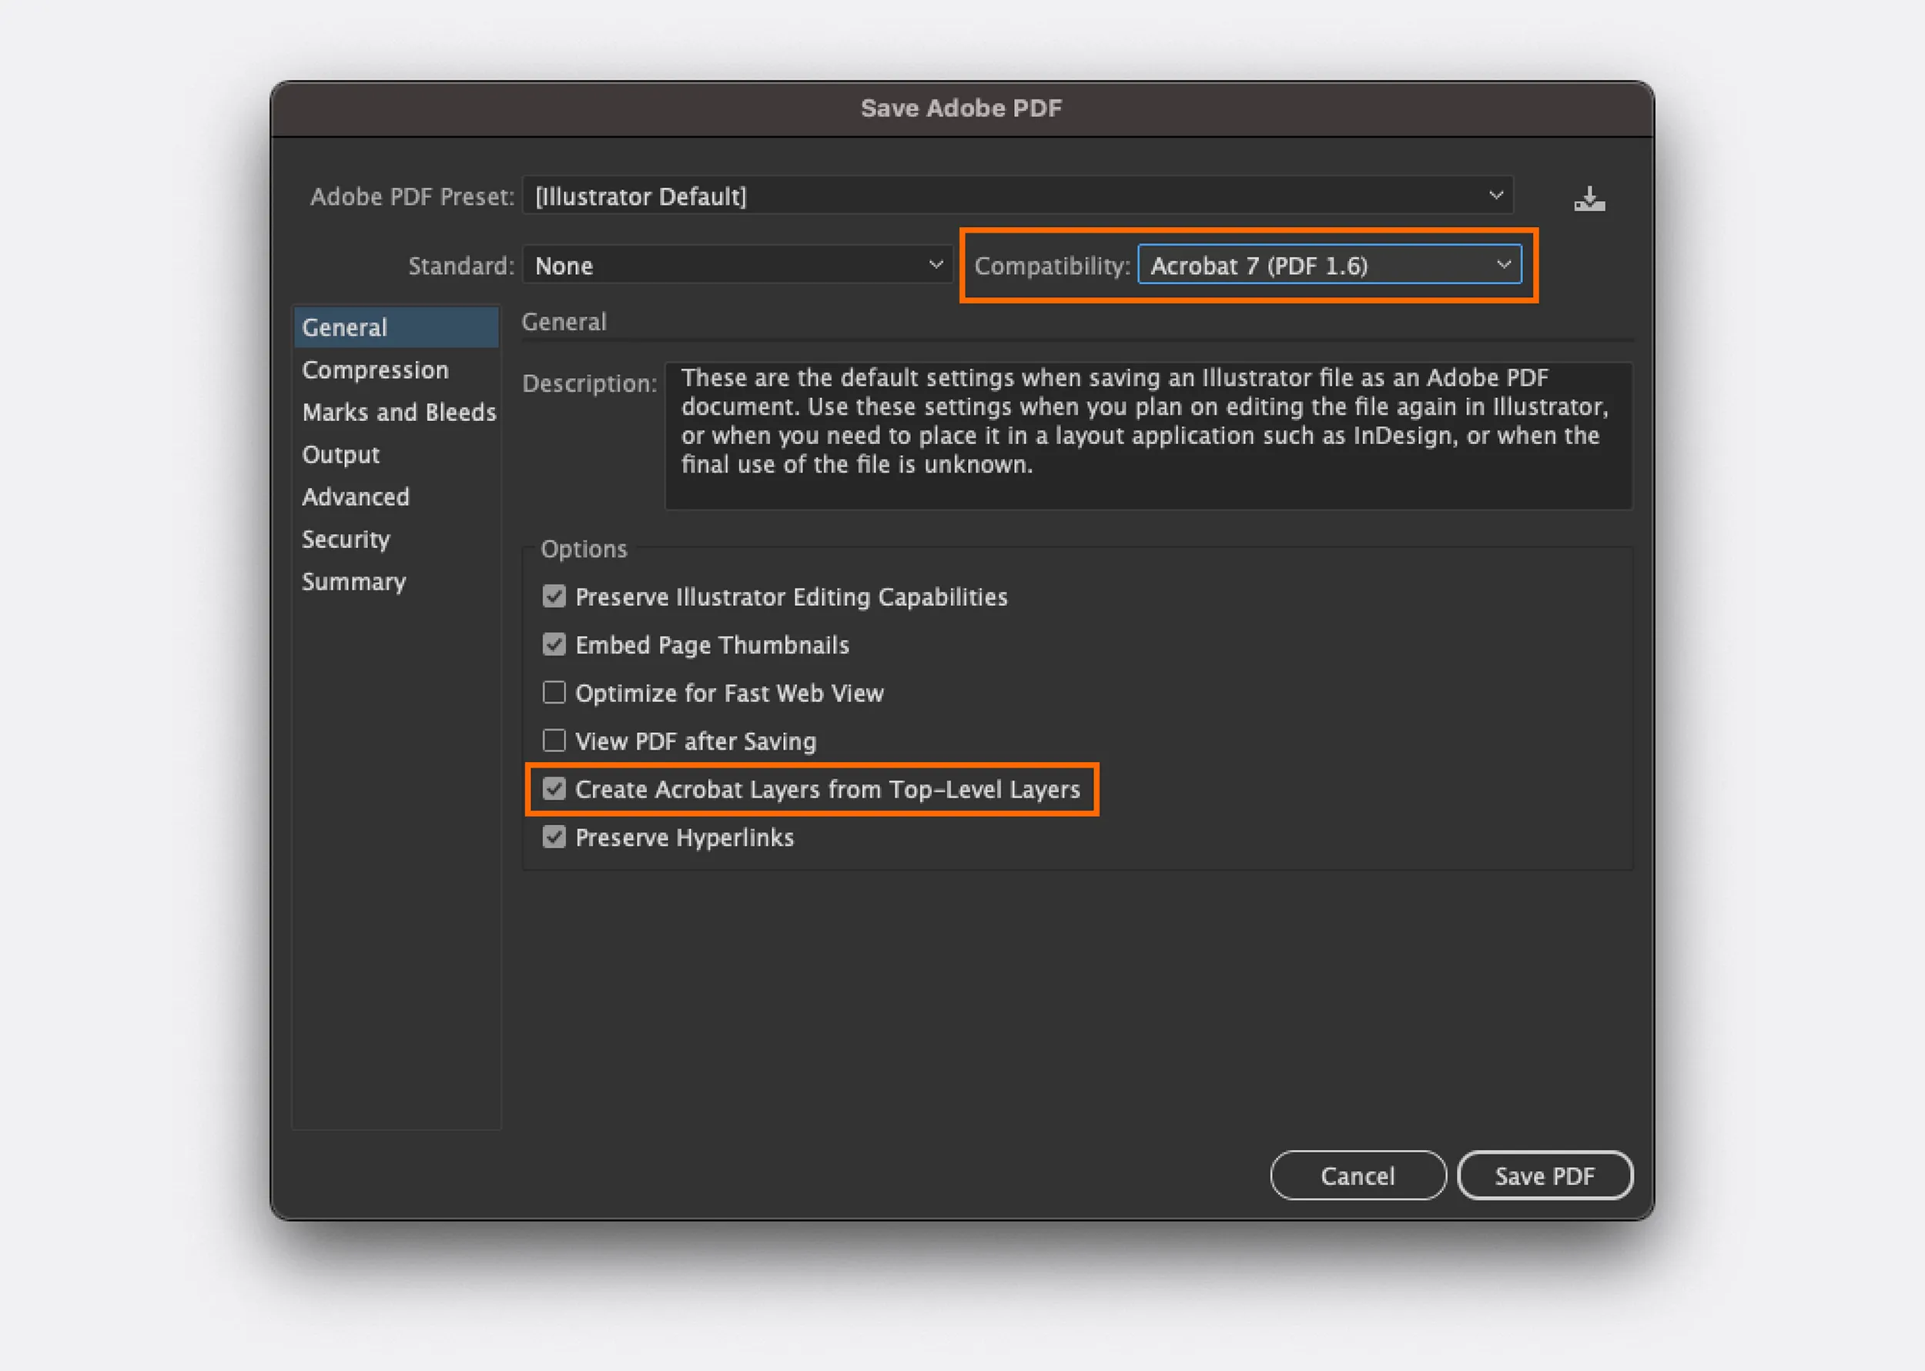The image size is (1925, 1371).
Task: Open the Adobe PDF Preset dropdown
Action: (1016, 196)
